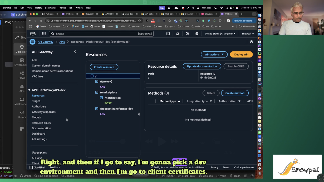The width and height of the screenshot is (324, 182).
Task: Open Environments in the Postman sidebar
Action: (x=21, y=62)
